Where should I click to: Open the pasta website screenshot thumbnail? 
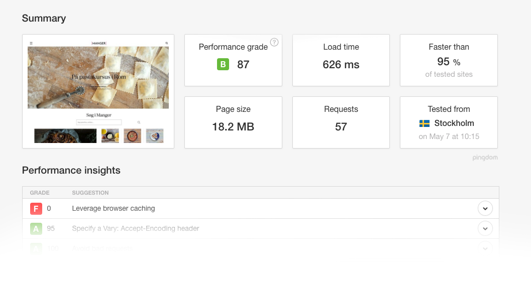click(98, 91)
